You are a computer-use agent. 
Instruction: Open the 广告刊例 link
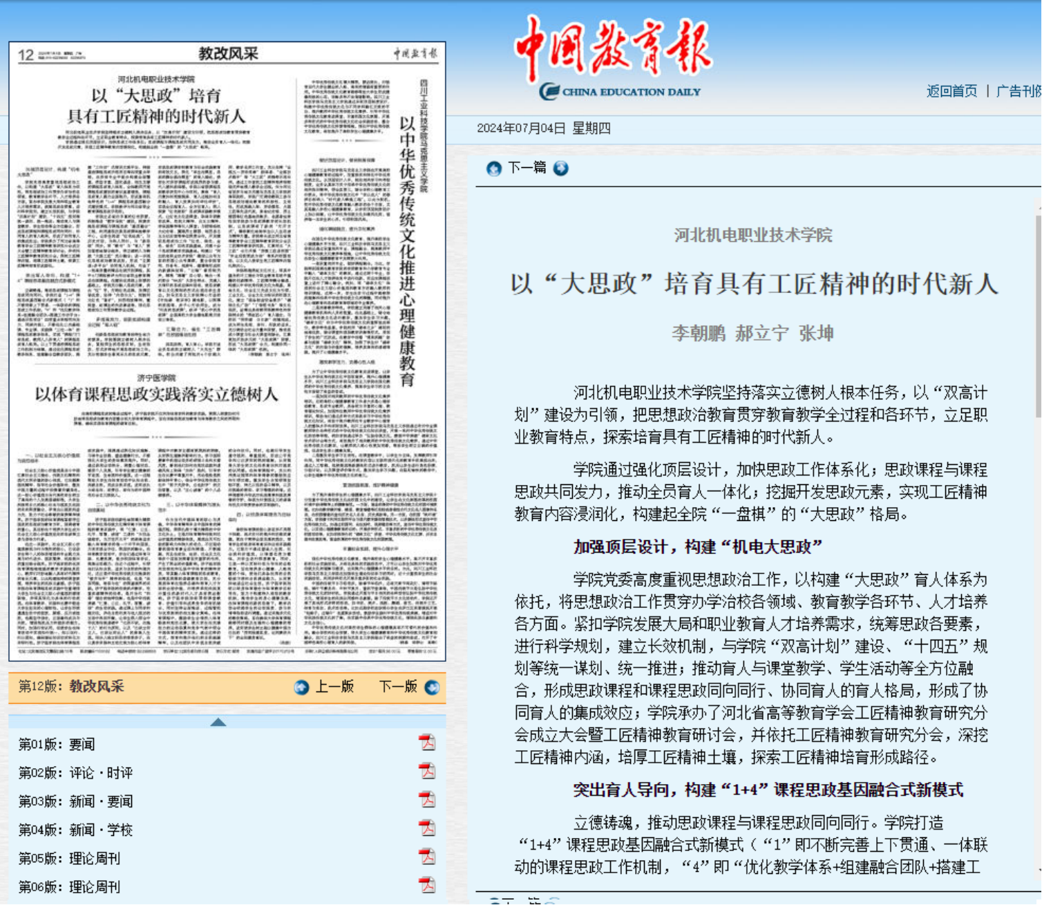(1019, 91)
